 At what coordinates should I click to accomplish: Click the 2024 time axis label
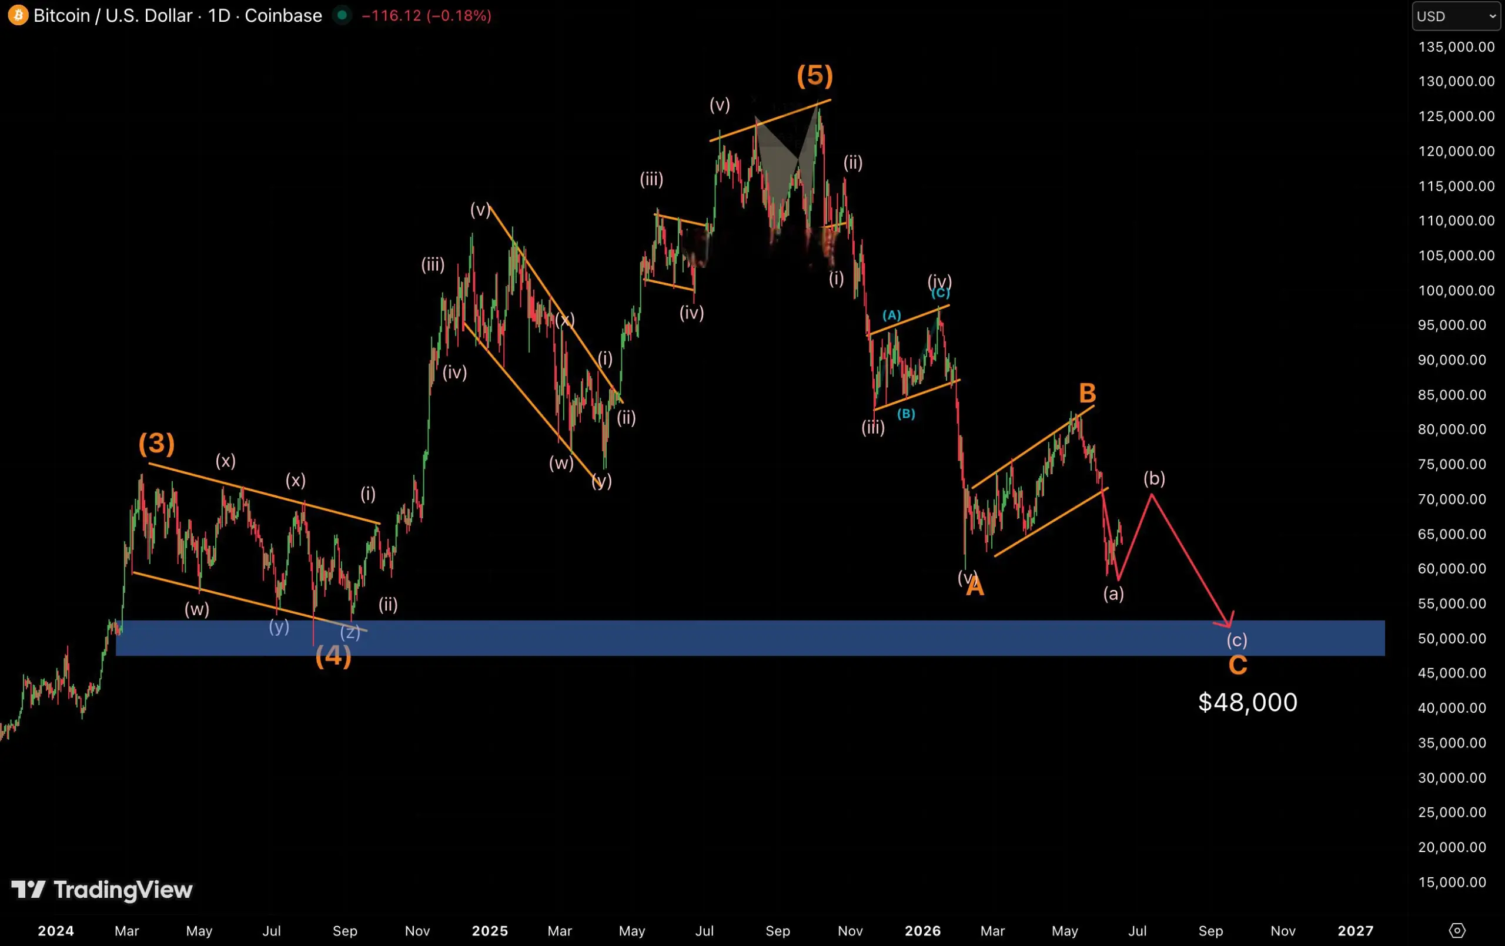[x=56, y=931]
